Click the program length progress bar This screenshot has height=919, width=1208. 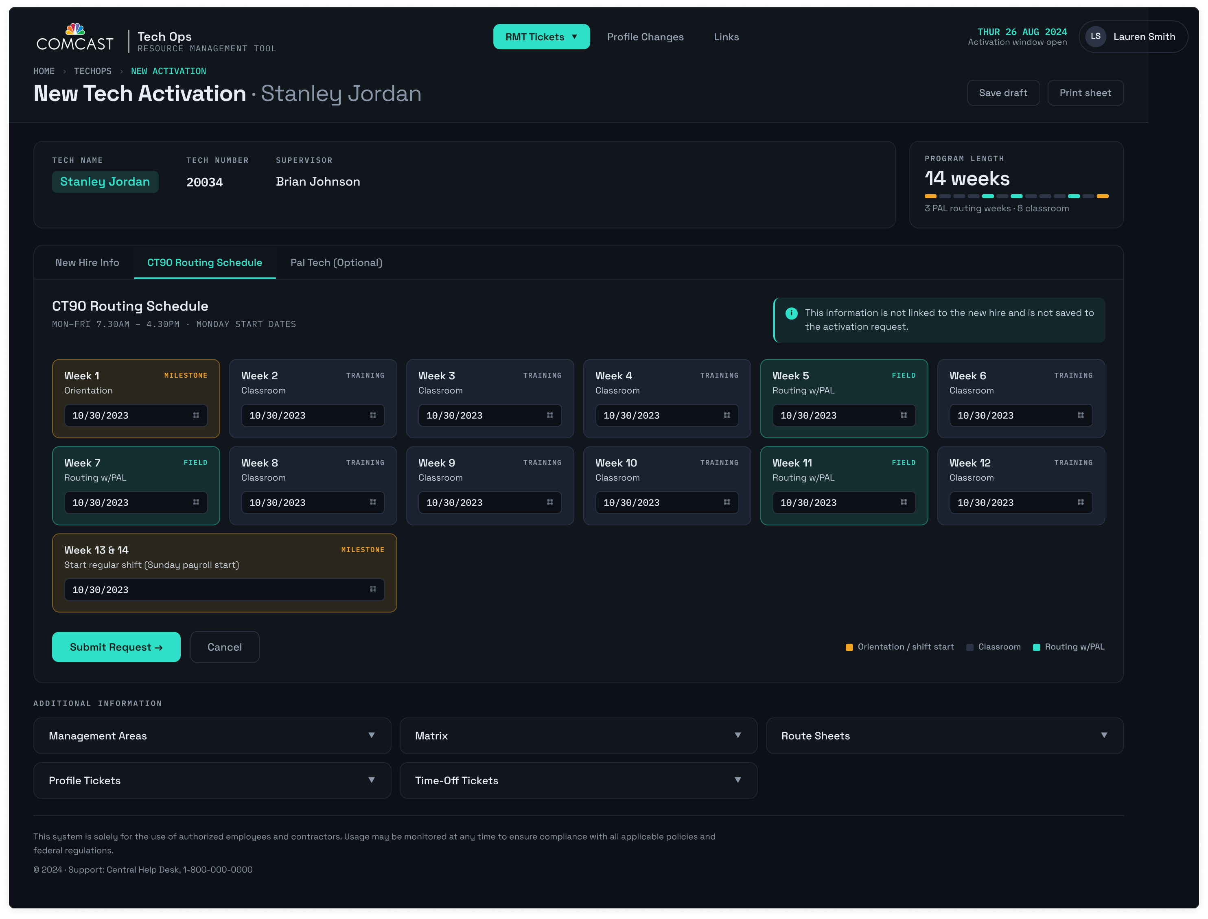tap(1016, 196)
